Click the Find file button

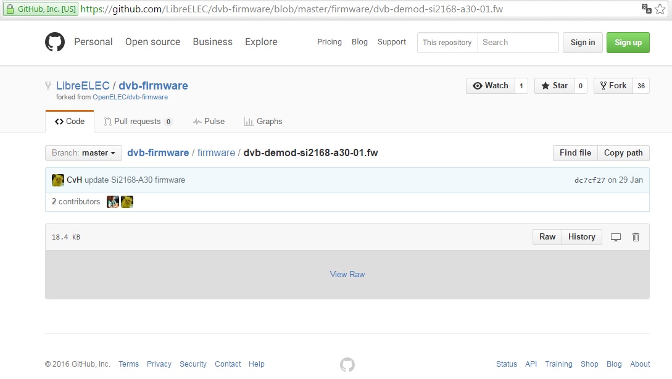pos(575,153)
